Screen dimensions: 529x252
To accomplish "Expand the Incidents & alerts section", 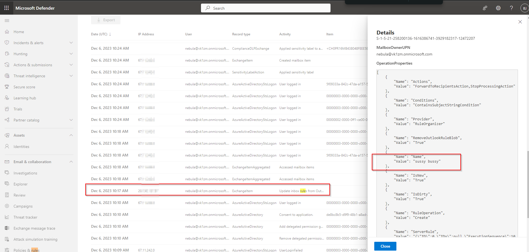I will (71, 43).
